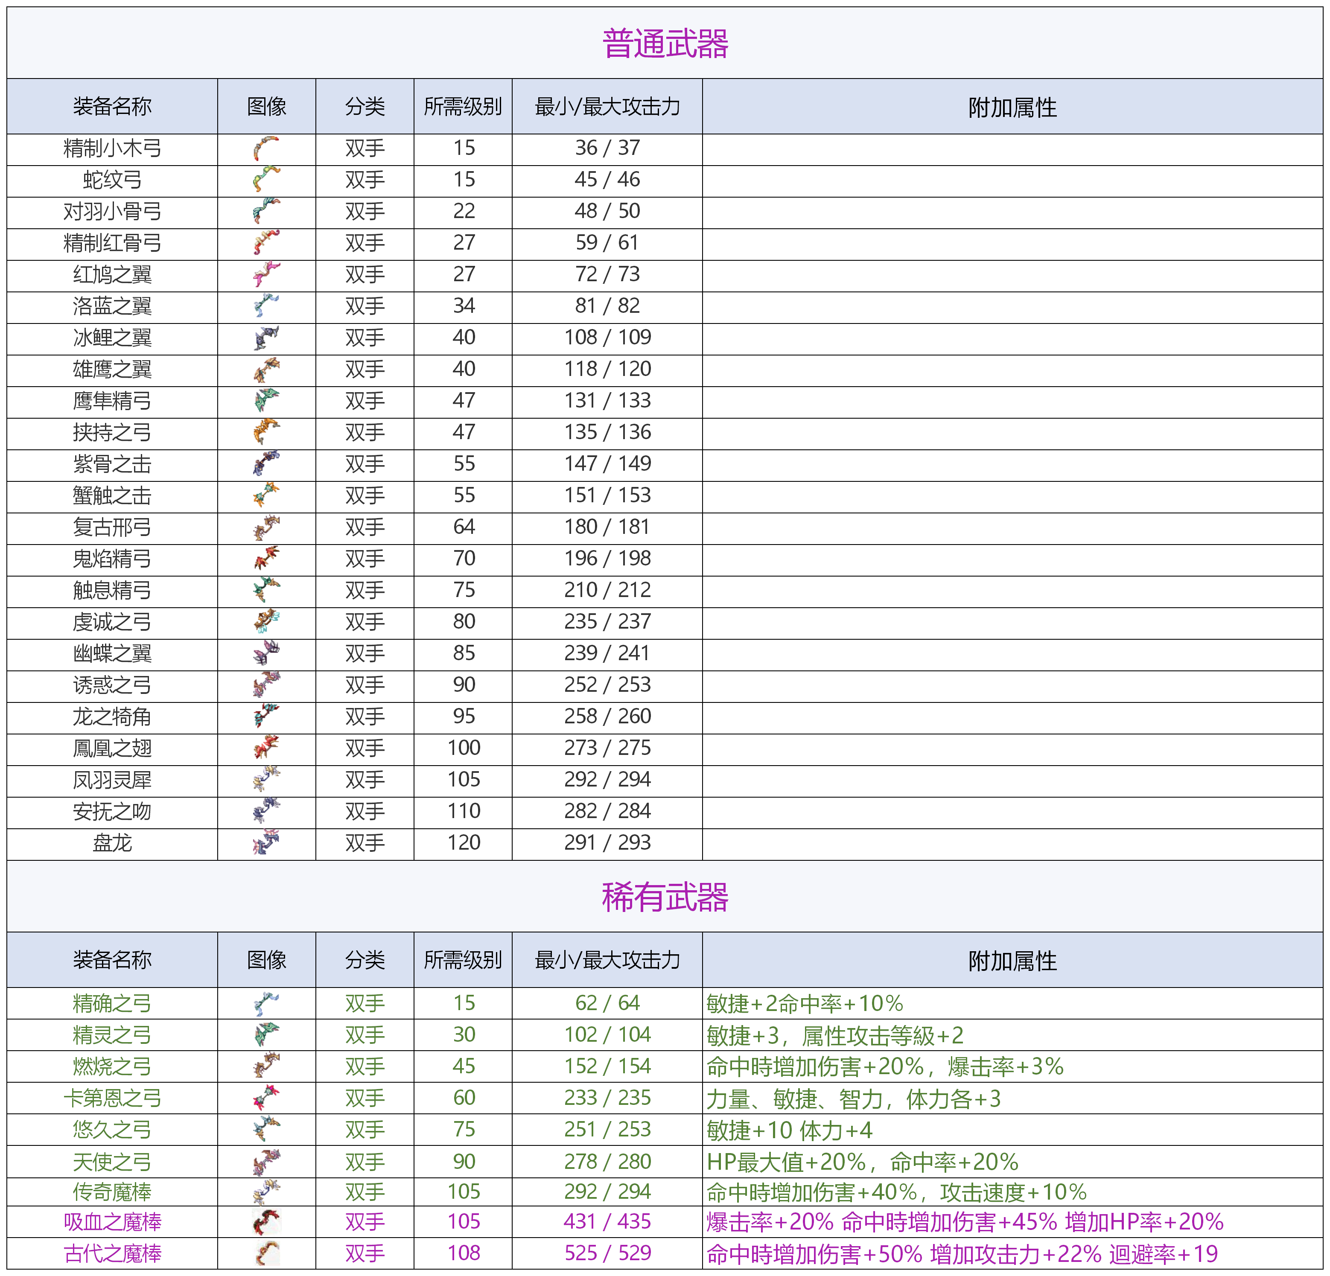Select the 雄鹰之翼 name cell

point(112,370)
